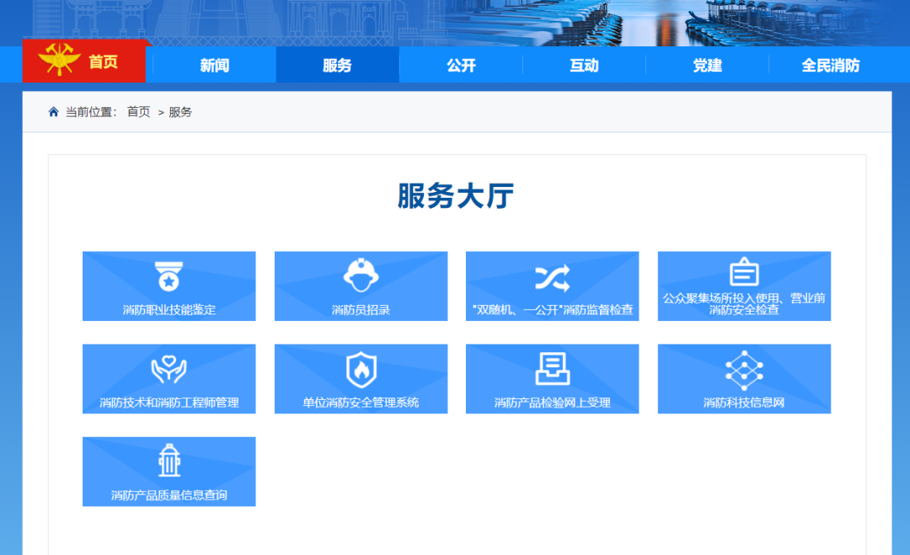Click the 首页 breadcrumb link
Image resolution: width=910 pixels, height=555 pixels.
point(137,111)
